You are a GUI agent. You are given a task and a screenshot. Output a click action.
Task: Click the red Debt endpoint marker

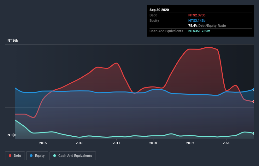(x=254, y=101)
